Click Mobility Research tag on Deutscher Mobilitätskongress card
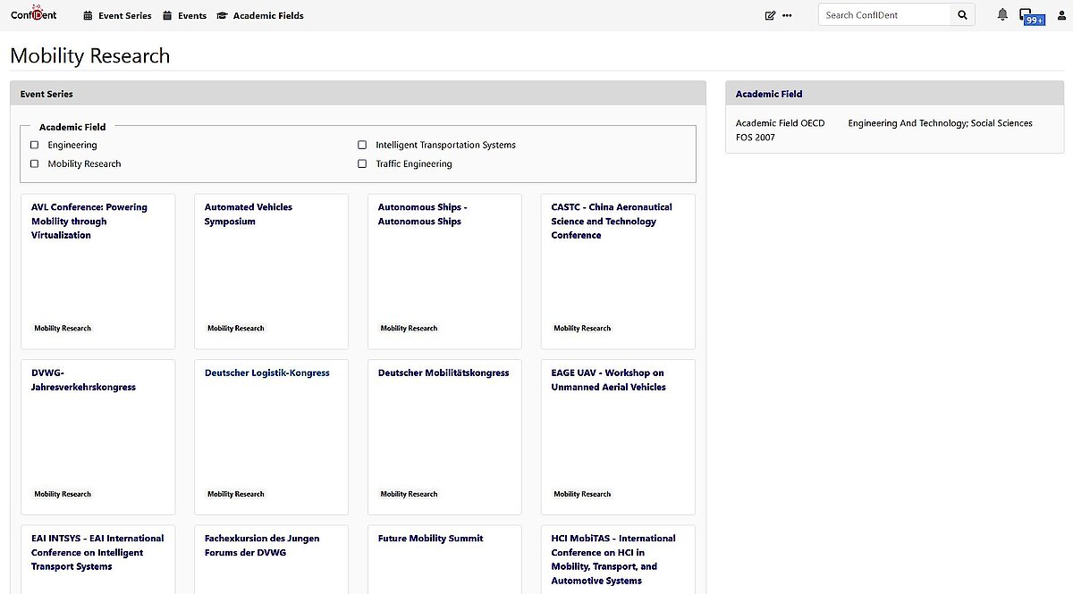The width and height of the screenshot is (1073, 594). (409, 494)
